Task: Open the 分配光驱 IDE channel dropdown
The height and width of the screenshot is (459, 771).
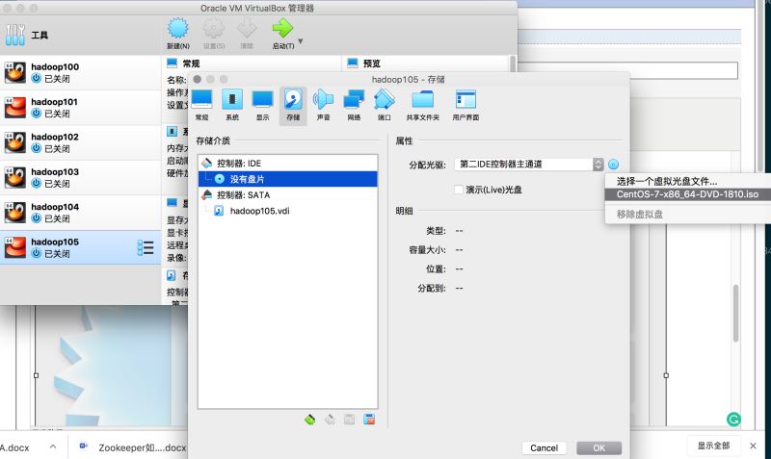Action: tap(530, 165)
